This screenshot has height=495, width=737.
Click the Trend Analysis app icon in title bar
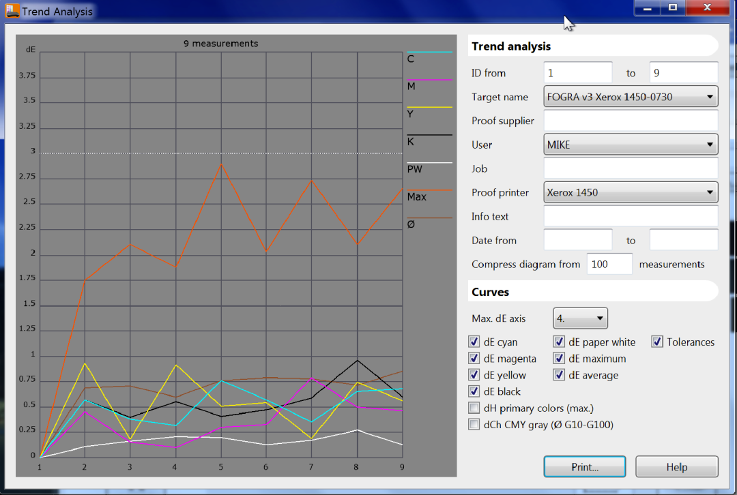(12, 11)
